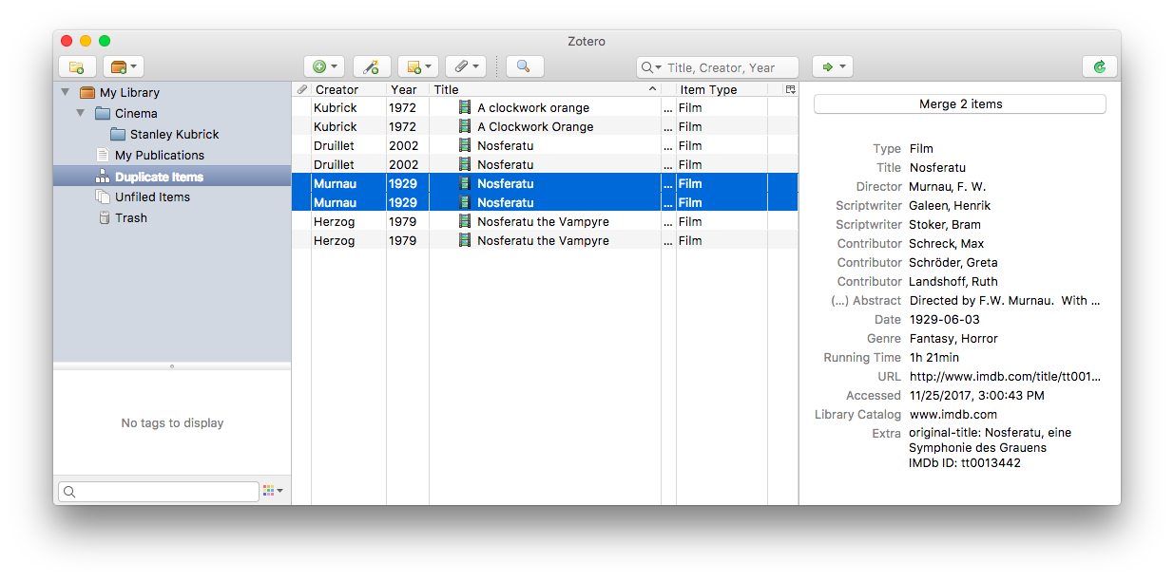Click Contributor Schröder, Greta

pyautogui.click(x=953, y=262)
